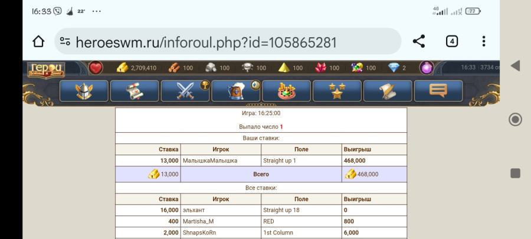Open the roulette wheel menu
The image size is (531, 239).
[x=286, y=91]
